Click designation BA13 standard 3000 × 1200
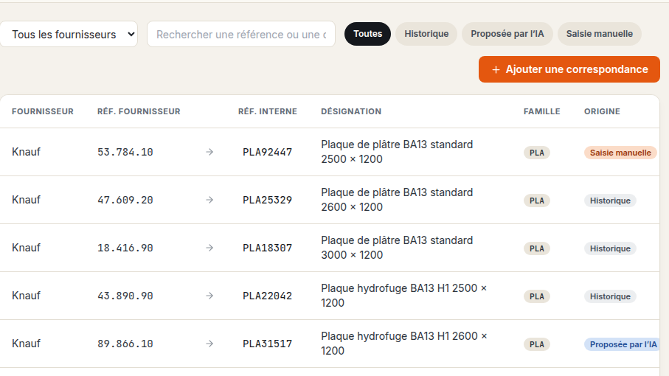669x376 pixels. click(x=397, y=248)
